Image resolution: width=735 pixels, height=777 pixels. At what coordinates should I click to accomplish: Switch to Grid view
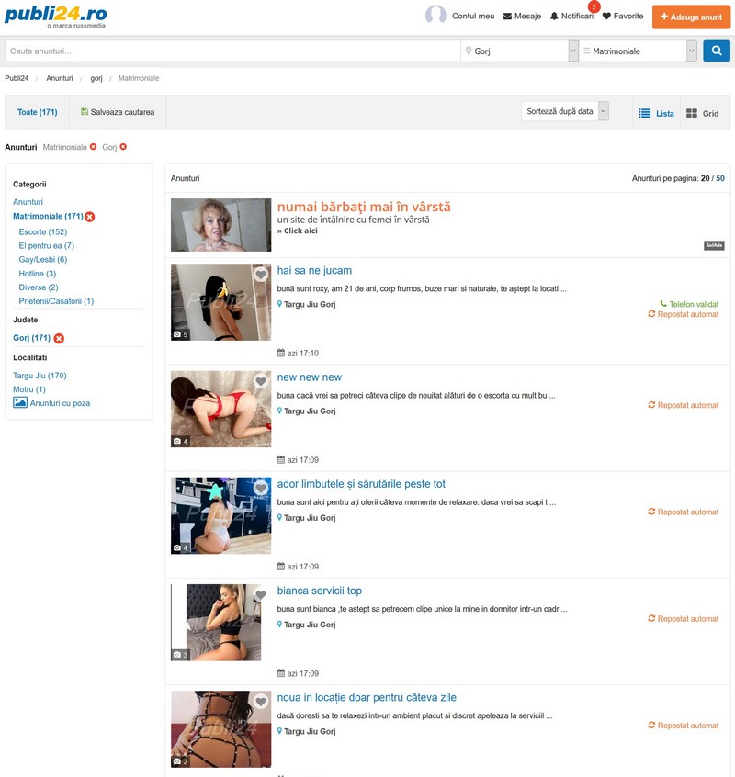click(x=703, y=113)
